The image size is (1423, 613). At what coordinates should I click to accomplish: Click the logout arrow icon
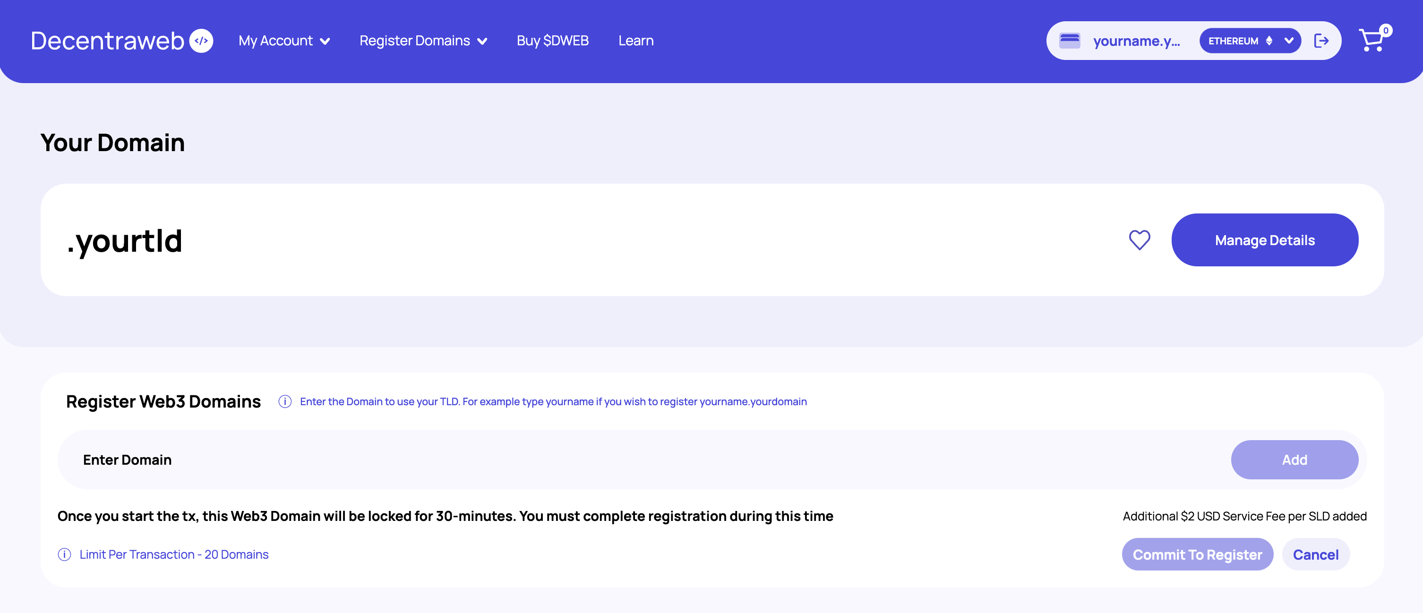coord(1321,41)
